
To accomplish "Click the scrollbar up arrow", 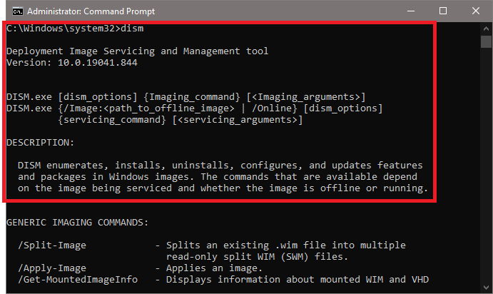I will [x=486, y=29].
